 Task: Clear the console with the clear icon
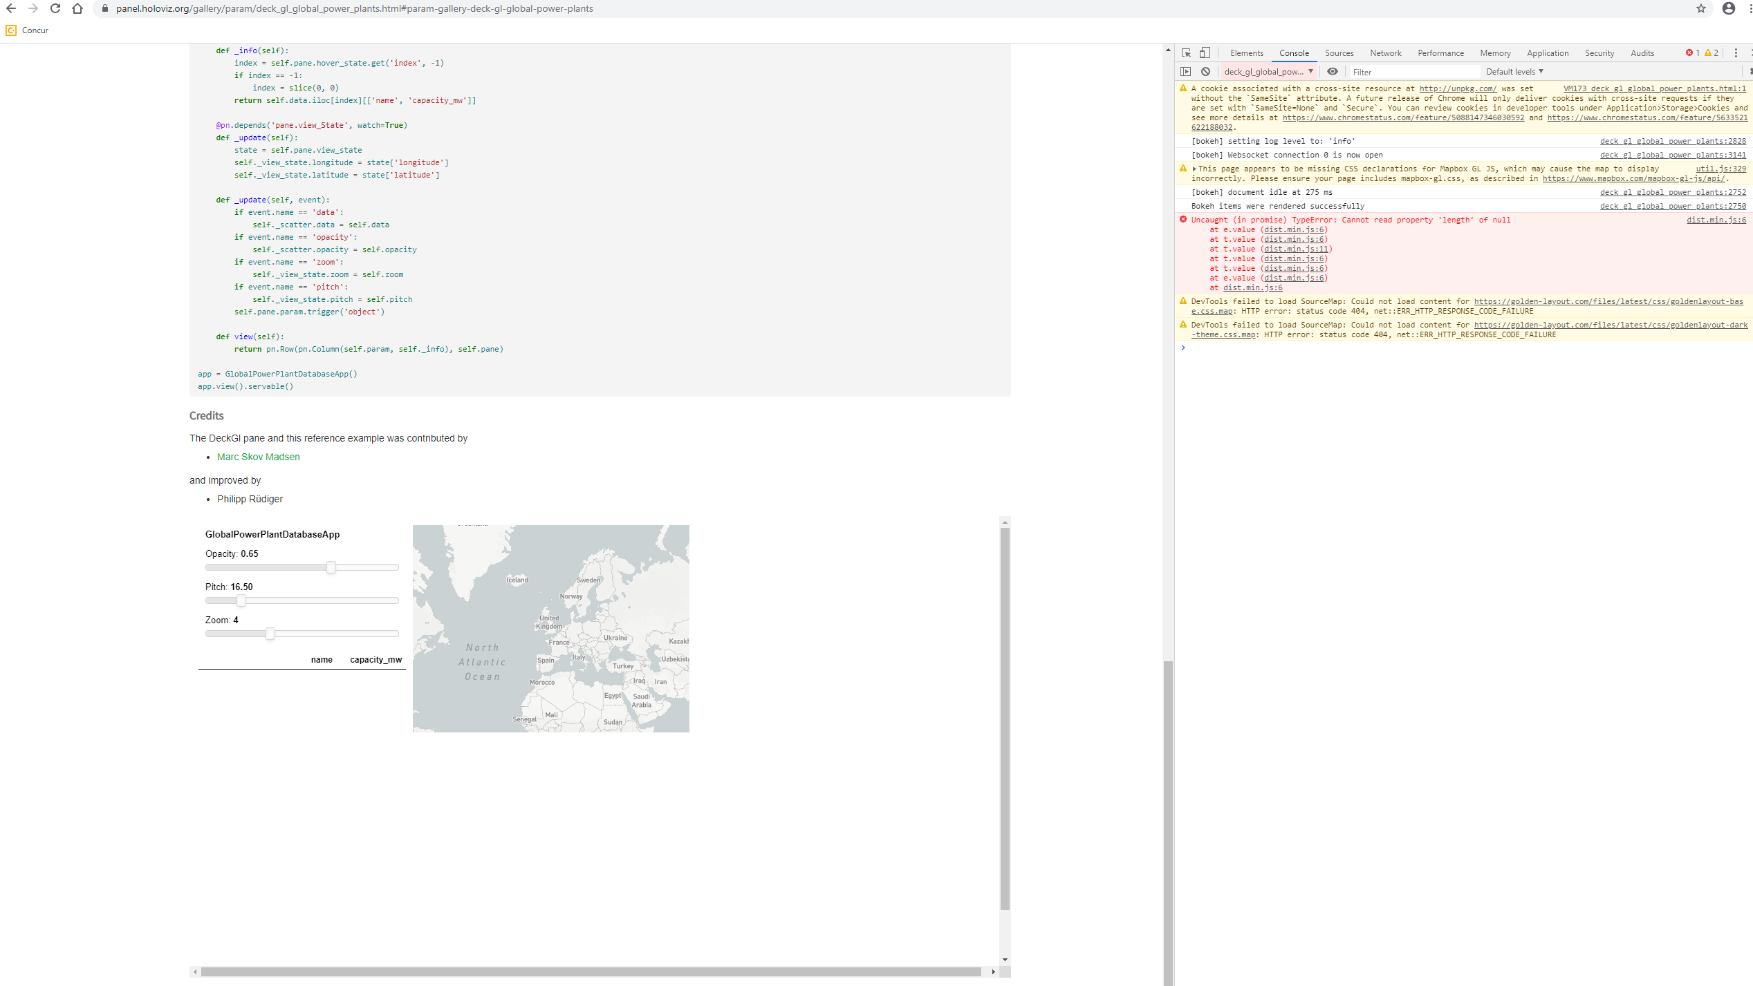1207,71
